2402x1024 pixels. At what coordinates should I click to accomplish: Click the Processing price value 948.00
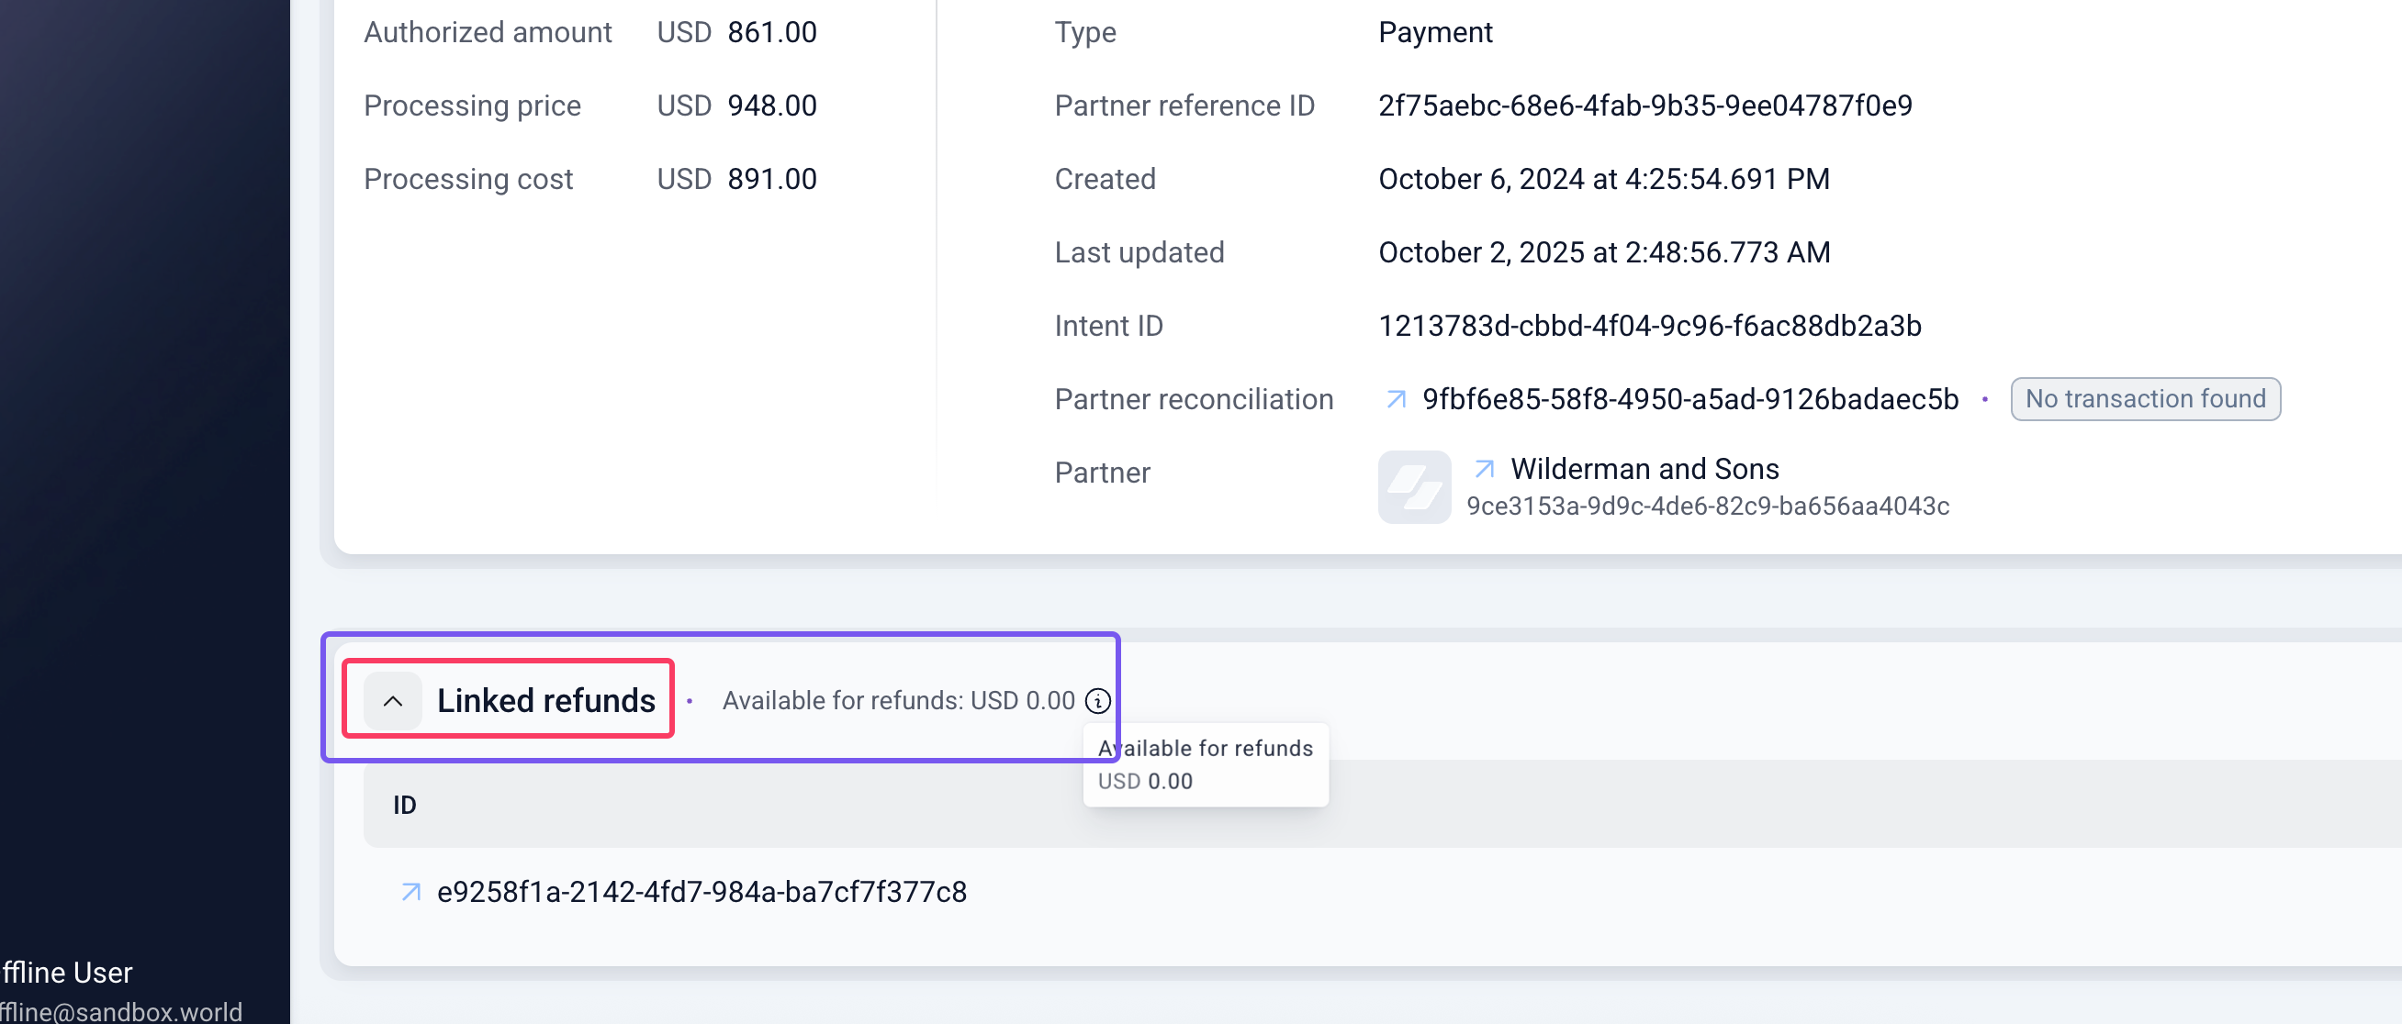click(x=772, y=106)
